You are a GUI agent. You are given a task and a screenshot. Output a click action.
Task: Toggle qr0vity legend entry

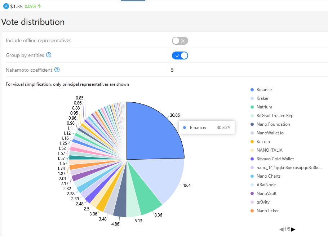click(260, 202)
